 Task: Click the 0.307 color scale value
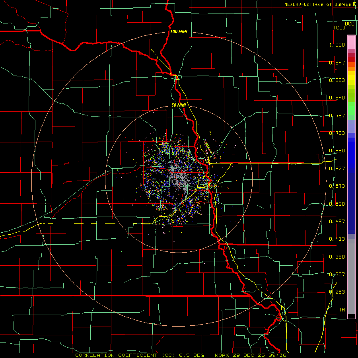[x=337, y=274]
